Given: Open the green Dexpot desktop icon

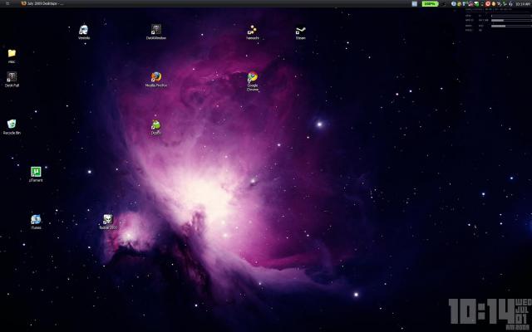Looking at the screenshot, I should coord(155,126).
